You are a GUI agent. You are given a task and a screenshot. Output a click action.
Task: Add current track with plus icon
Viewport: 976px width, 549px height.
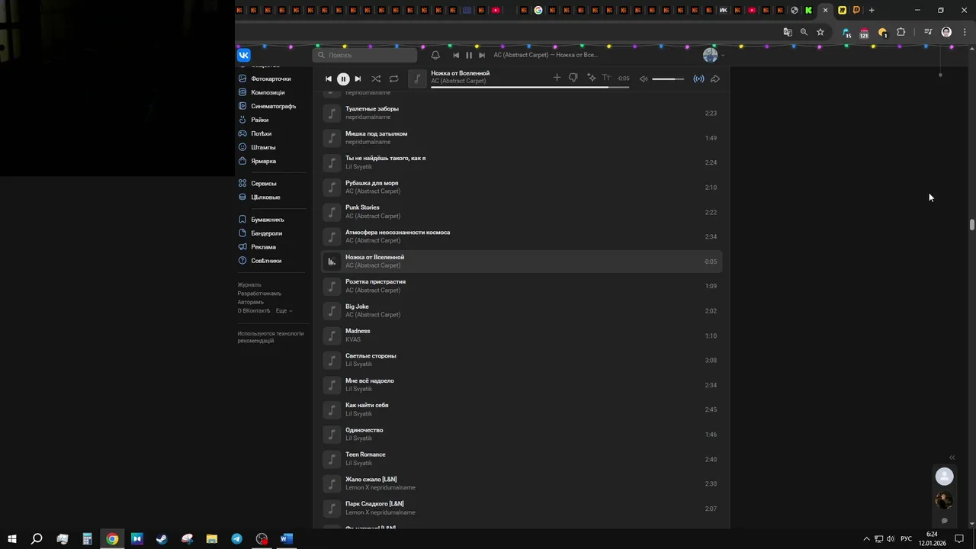coord(557,78)
